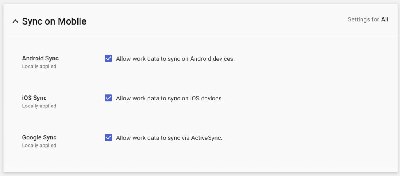This screenshot has height=176, width=400.
Task: Click the Sync on Mobile heading
Action: pos(54,21)
